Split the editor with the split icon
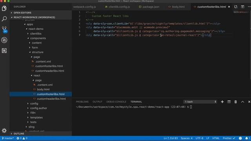The image size is (251, 141). (x=243, y=7)
